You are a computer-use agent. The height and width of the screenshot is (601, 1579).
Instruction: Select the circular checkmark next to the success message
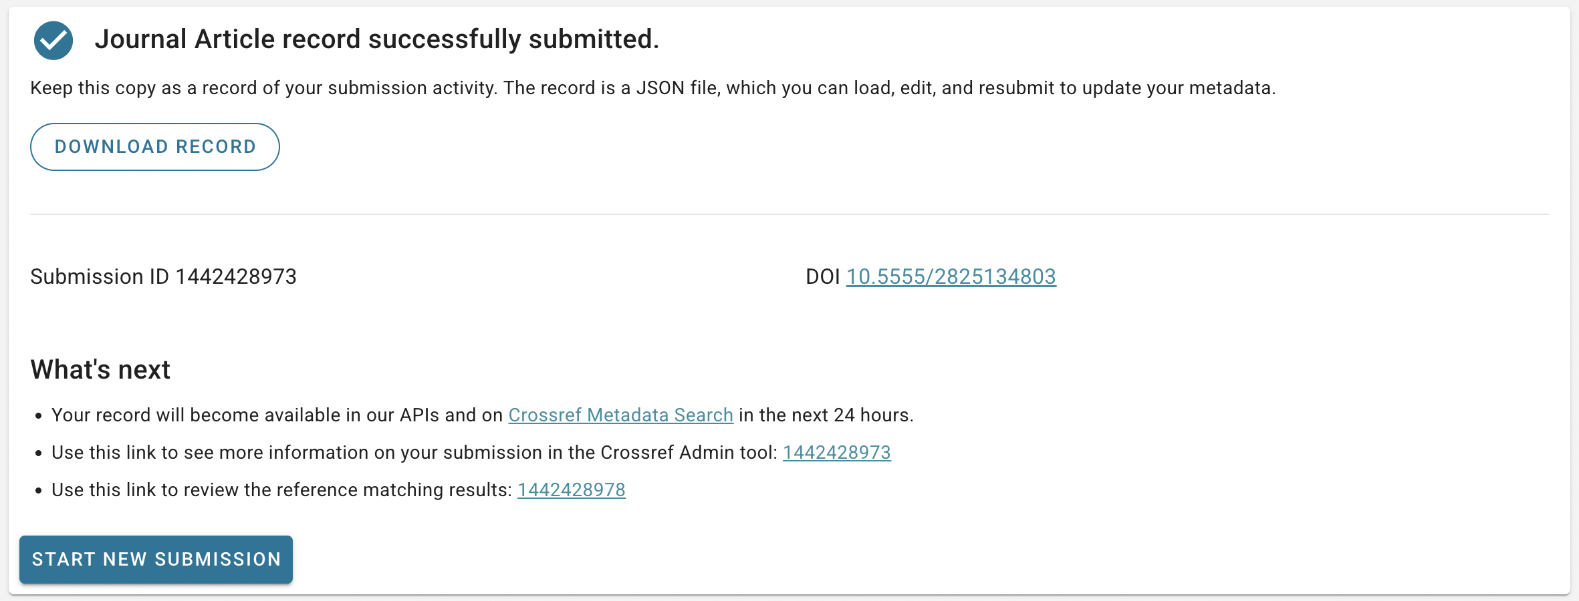[53, 40]
